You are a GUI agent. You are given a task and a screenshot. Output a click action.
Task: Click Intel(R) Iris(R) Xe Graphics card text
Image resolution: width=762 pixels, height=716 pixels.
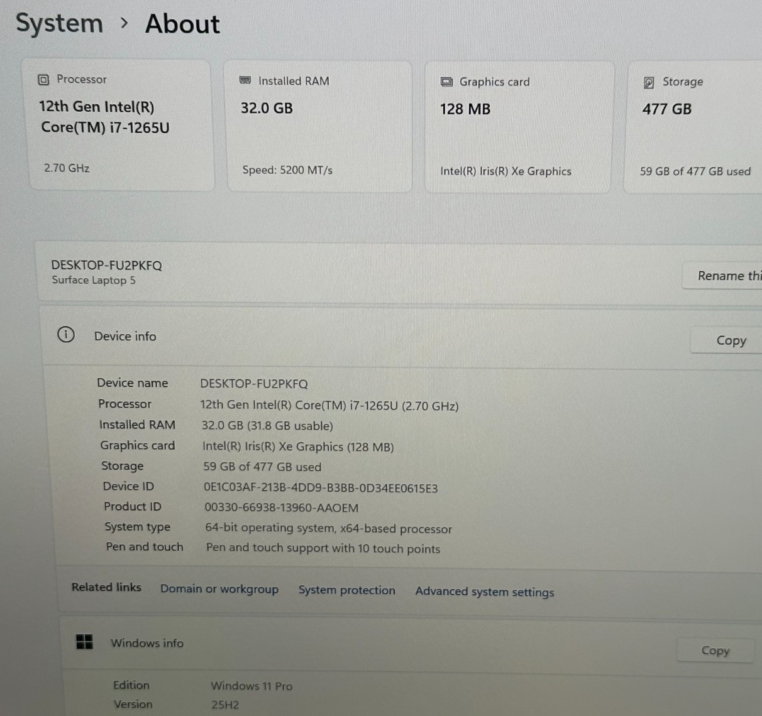[x=506, y=171]
